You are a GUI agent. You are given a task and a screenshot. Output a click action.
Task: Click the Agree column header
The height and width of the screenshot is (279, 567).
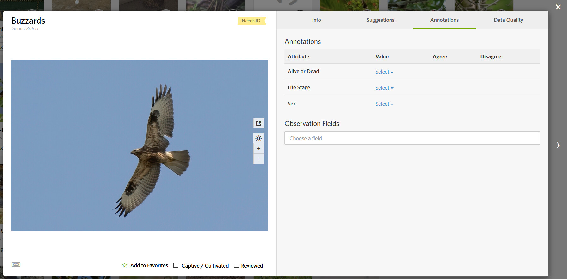point(440,56)
